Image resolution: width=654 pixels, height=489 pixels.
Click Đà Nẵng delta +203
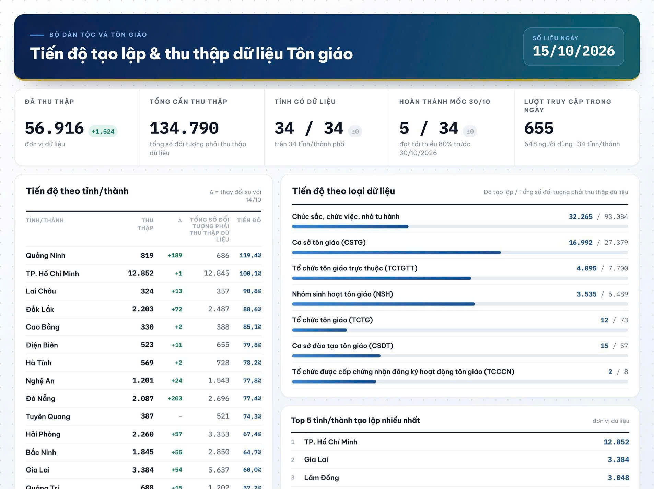point(175,399)
